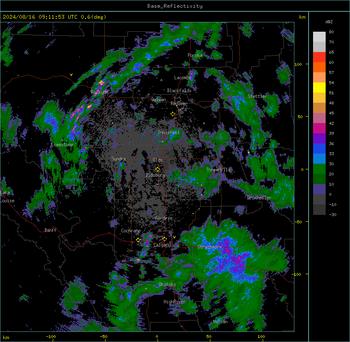
Task: Click the RedDeer city label
Action: point(179,104)
